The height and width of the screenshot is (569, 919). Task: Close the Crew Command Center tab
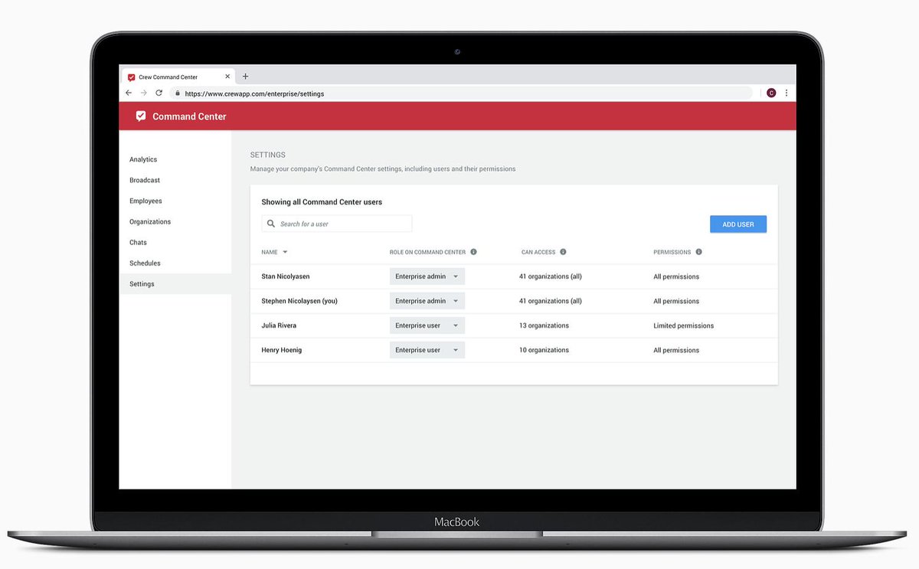pyautogui.click(x=227, y=77)
